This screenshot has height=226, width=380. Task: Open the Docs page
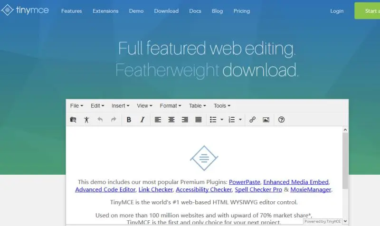pos(195,11)
